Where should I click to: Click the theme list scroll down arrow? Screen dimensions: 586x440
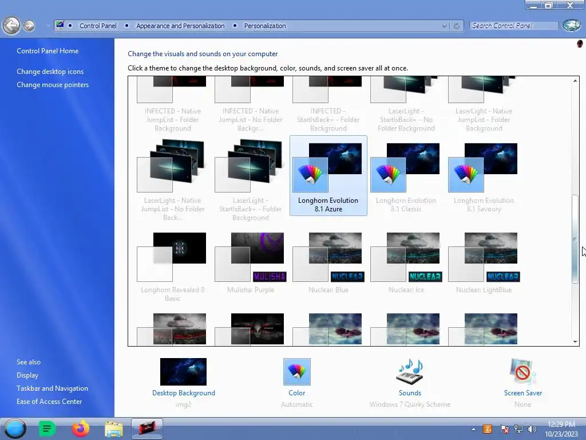pos(575,341)
